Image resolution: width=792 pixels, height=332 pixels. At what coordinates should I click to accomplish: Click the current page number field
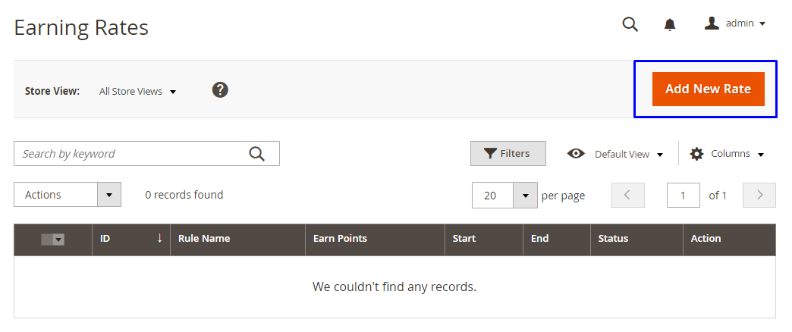pos(683,196)
